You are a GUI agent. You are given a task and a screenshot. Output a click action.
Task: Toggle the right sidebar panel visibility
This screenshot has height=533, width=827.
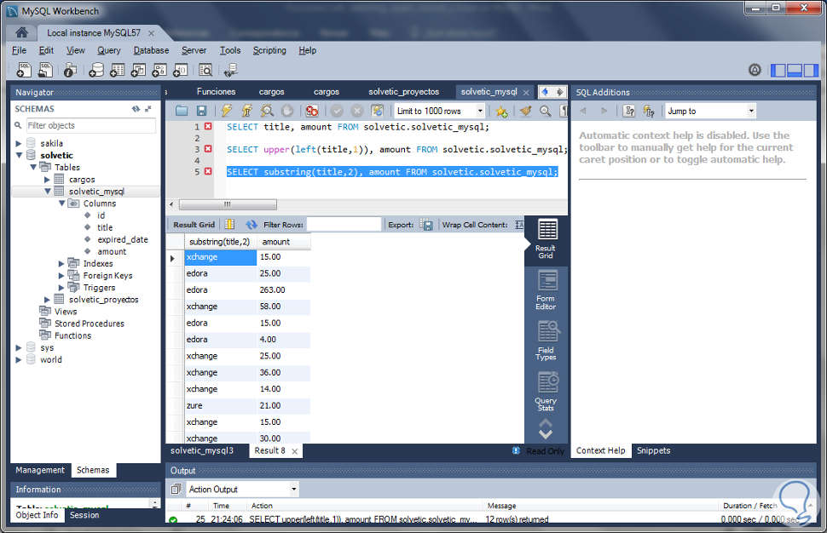point(811,70)
